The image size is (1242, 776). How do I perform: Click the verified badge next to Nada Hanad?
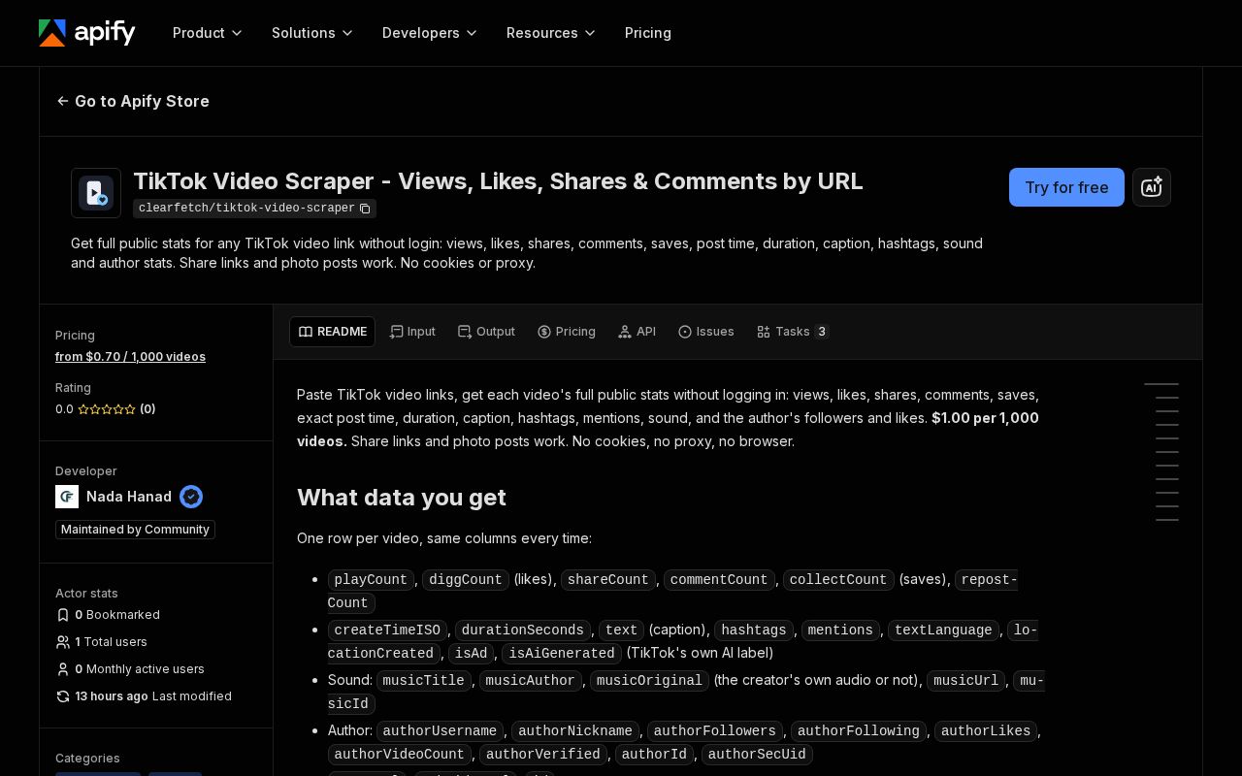coord(191,497)
